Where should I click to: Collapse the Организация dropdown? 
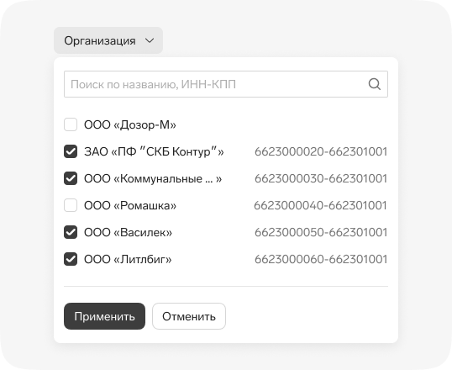pos(108,40)
